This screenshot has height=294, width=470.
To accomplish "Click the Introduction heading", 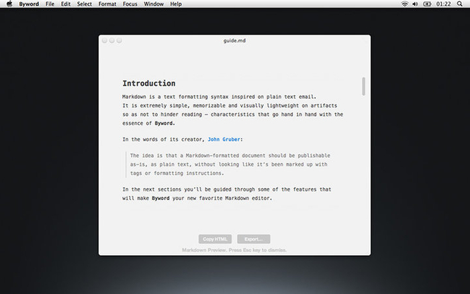I will [148, 83].
